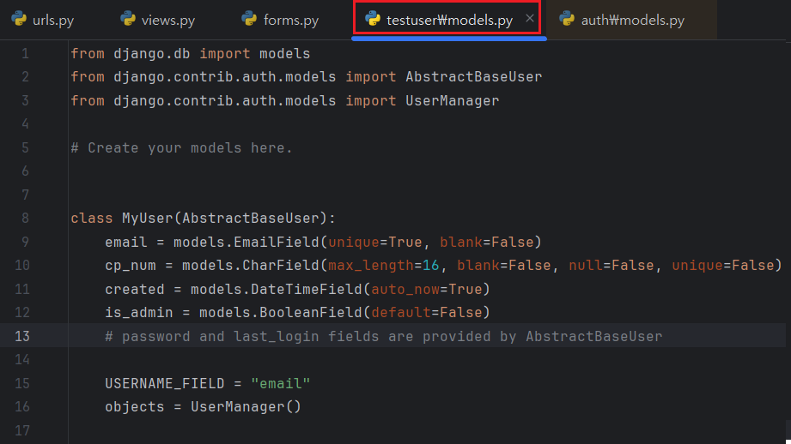Click the Python icon on forms.py tab
Viewport: 791px width, 444px height.
pos(250,19)
